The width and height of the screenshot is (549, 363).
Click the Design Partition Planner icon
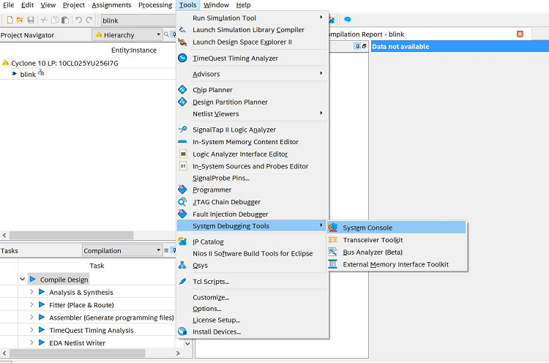point(182,102)
